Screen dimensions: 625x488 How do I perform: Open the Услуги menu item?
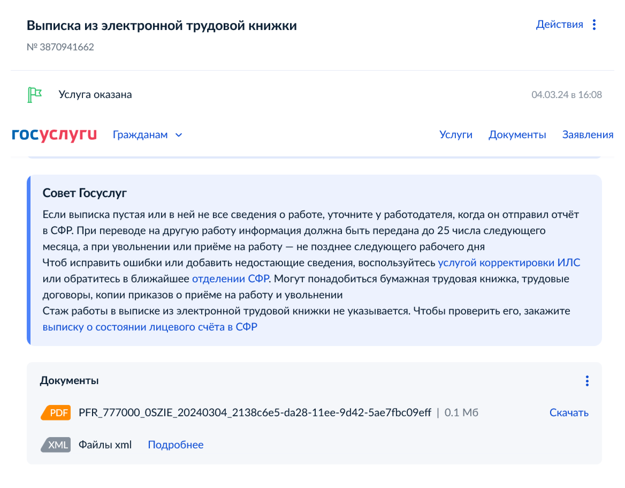(x=456, y=135)
